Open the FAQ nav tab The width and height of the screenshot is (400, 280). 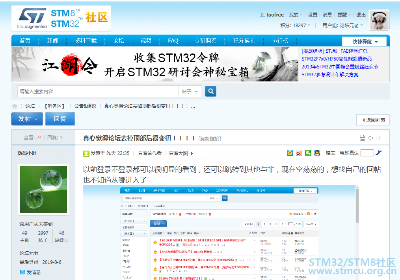(x=173, y=41)
